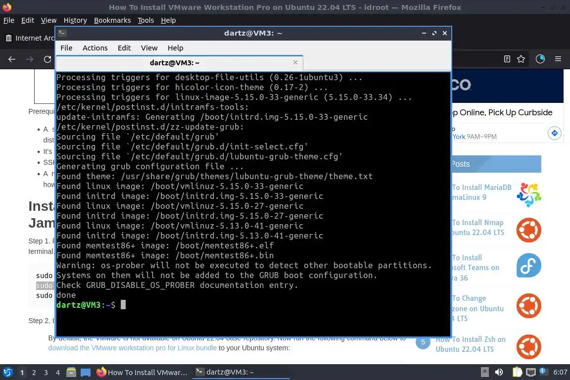Click Ubuntu logo beside timezone post
Image resolution: width=570 pixels, height=380 pixels.
click(528, 306)
